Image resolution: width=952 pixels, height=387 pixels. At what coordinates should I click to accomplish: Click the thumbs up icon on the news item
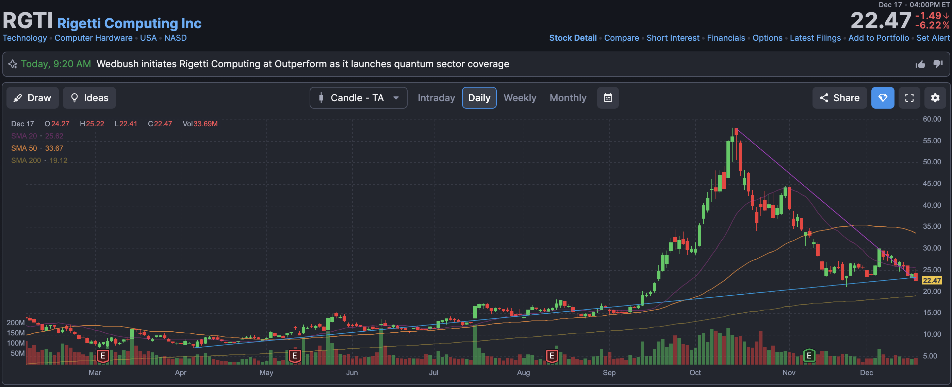click(920, 64)
